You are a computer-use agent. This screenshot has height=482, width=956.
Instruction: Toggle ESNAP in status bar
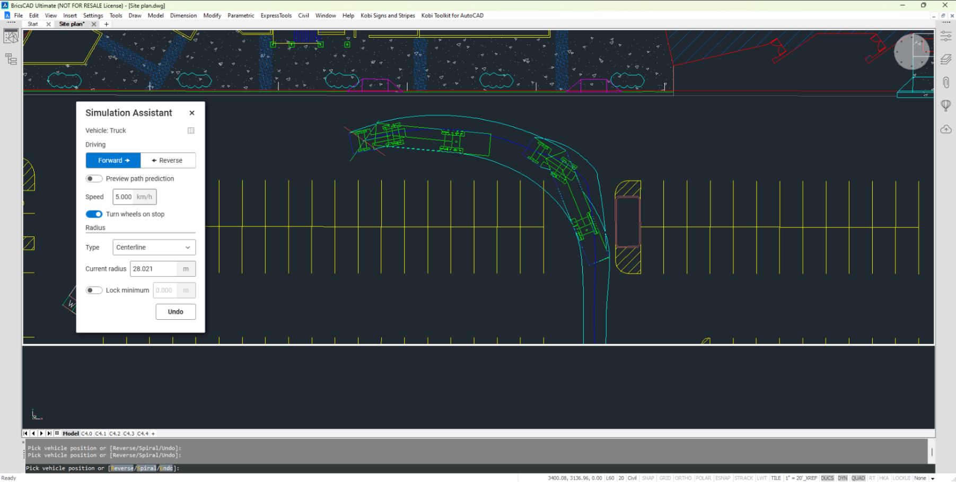tap(723, 478)
